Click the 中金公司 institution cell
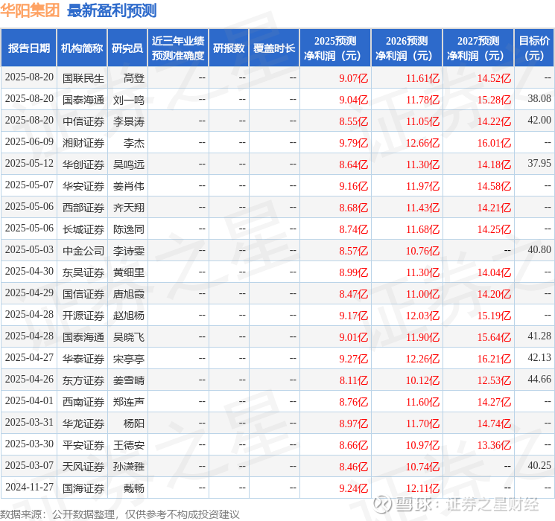Image resolution: width=555 pixels, height=521 pixels. pyautogui.click(x=83, y=251)
